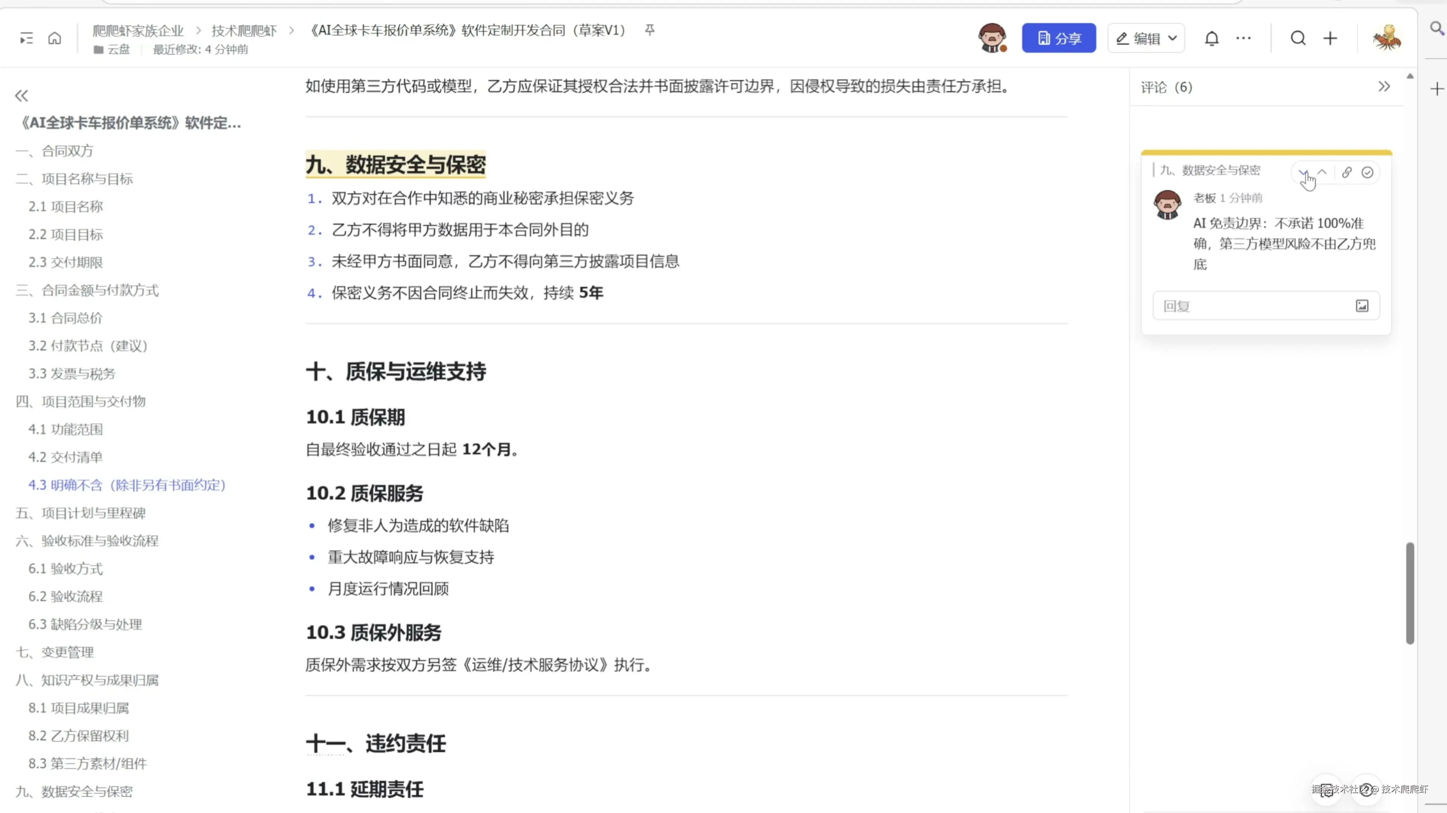
Task: Click the home icon in top bar
Action: tap(55, 38)
